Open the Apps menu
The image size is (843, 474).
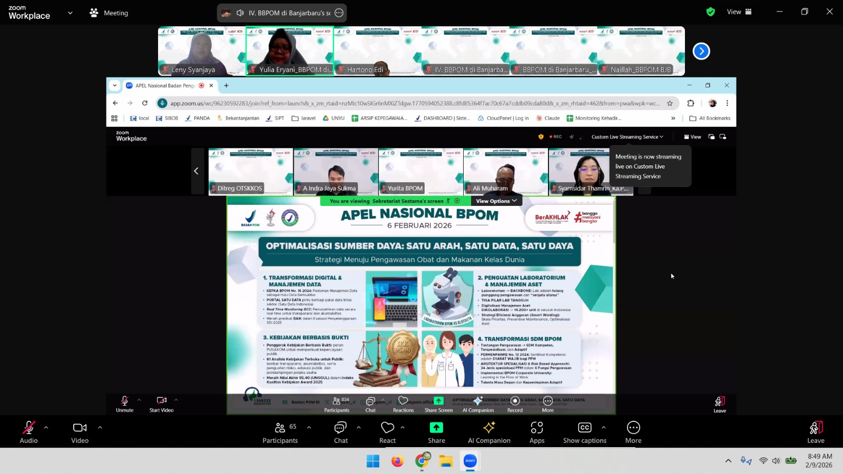coord(537,432)
